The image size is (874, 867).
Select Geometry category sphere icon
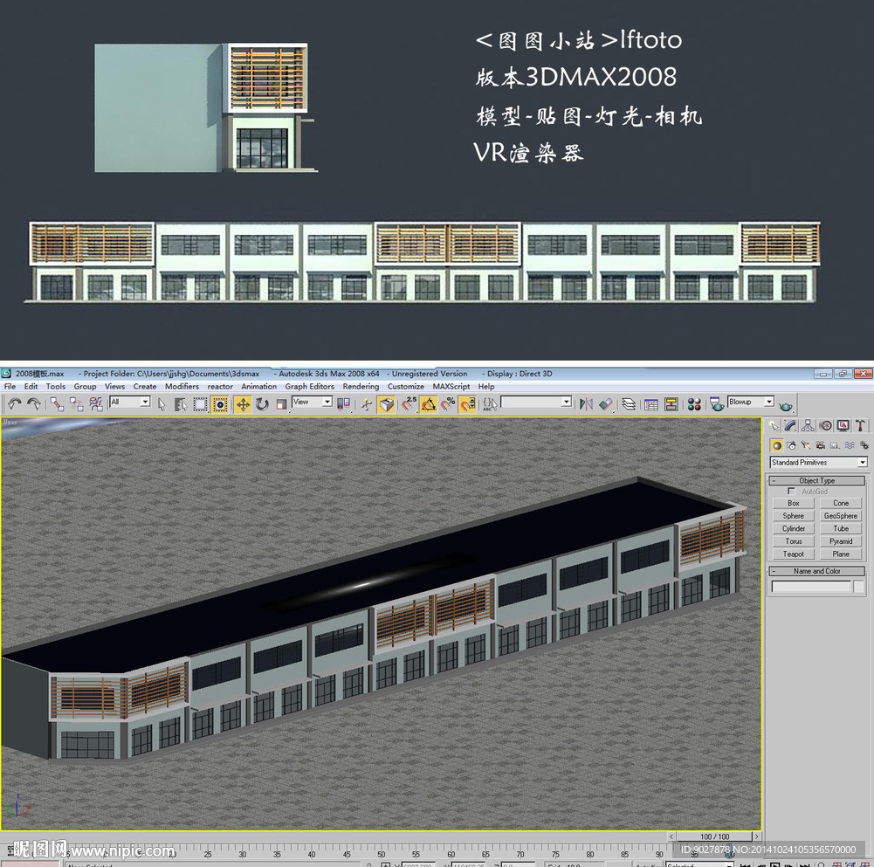click(777, 445)
